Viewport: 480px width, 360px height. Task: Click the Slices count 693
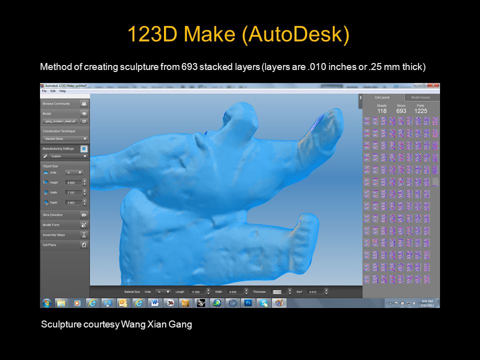[x=401, y=111]
